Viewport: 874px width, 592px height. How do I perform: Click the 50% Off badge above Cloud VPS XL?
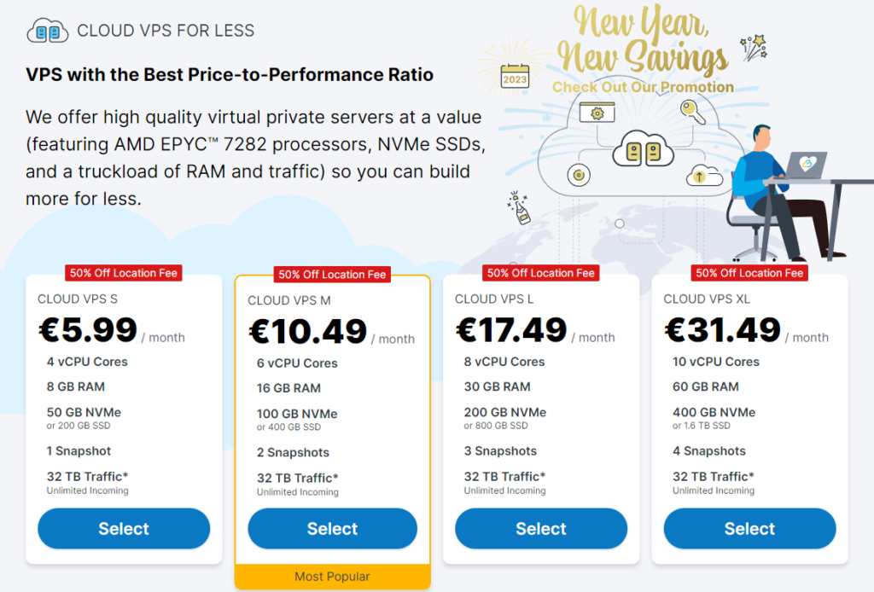point(749,273)
